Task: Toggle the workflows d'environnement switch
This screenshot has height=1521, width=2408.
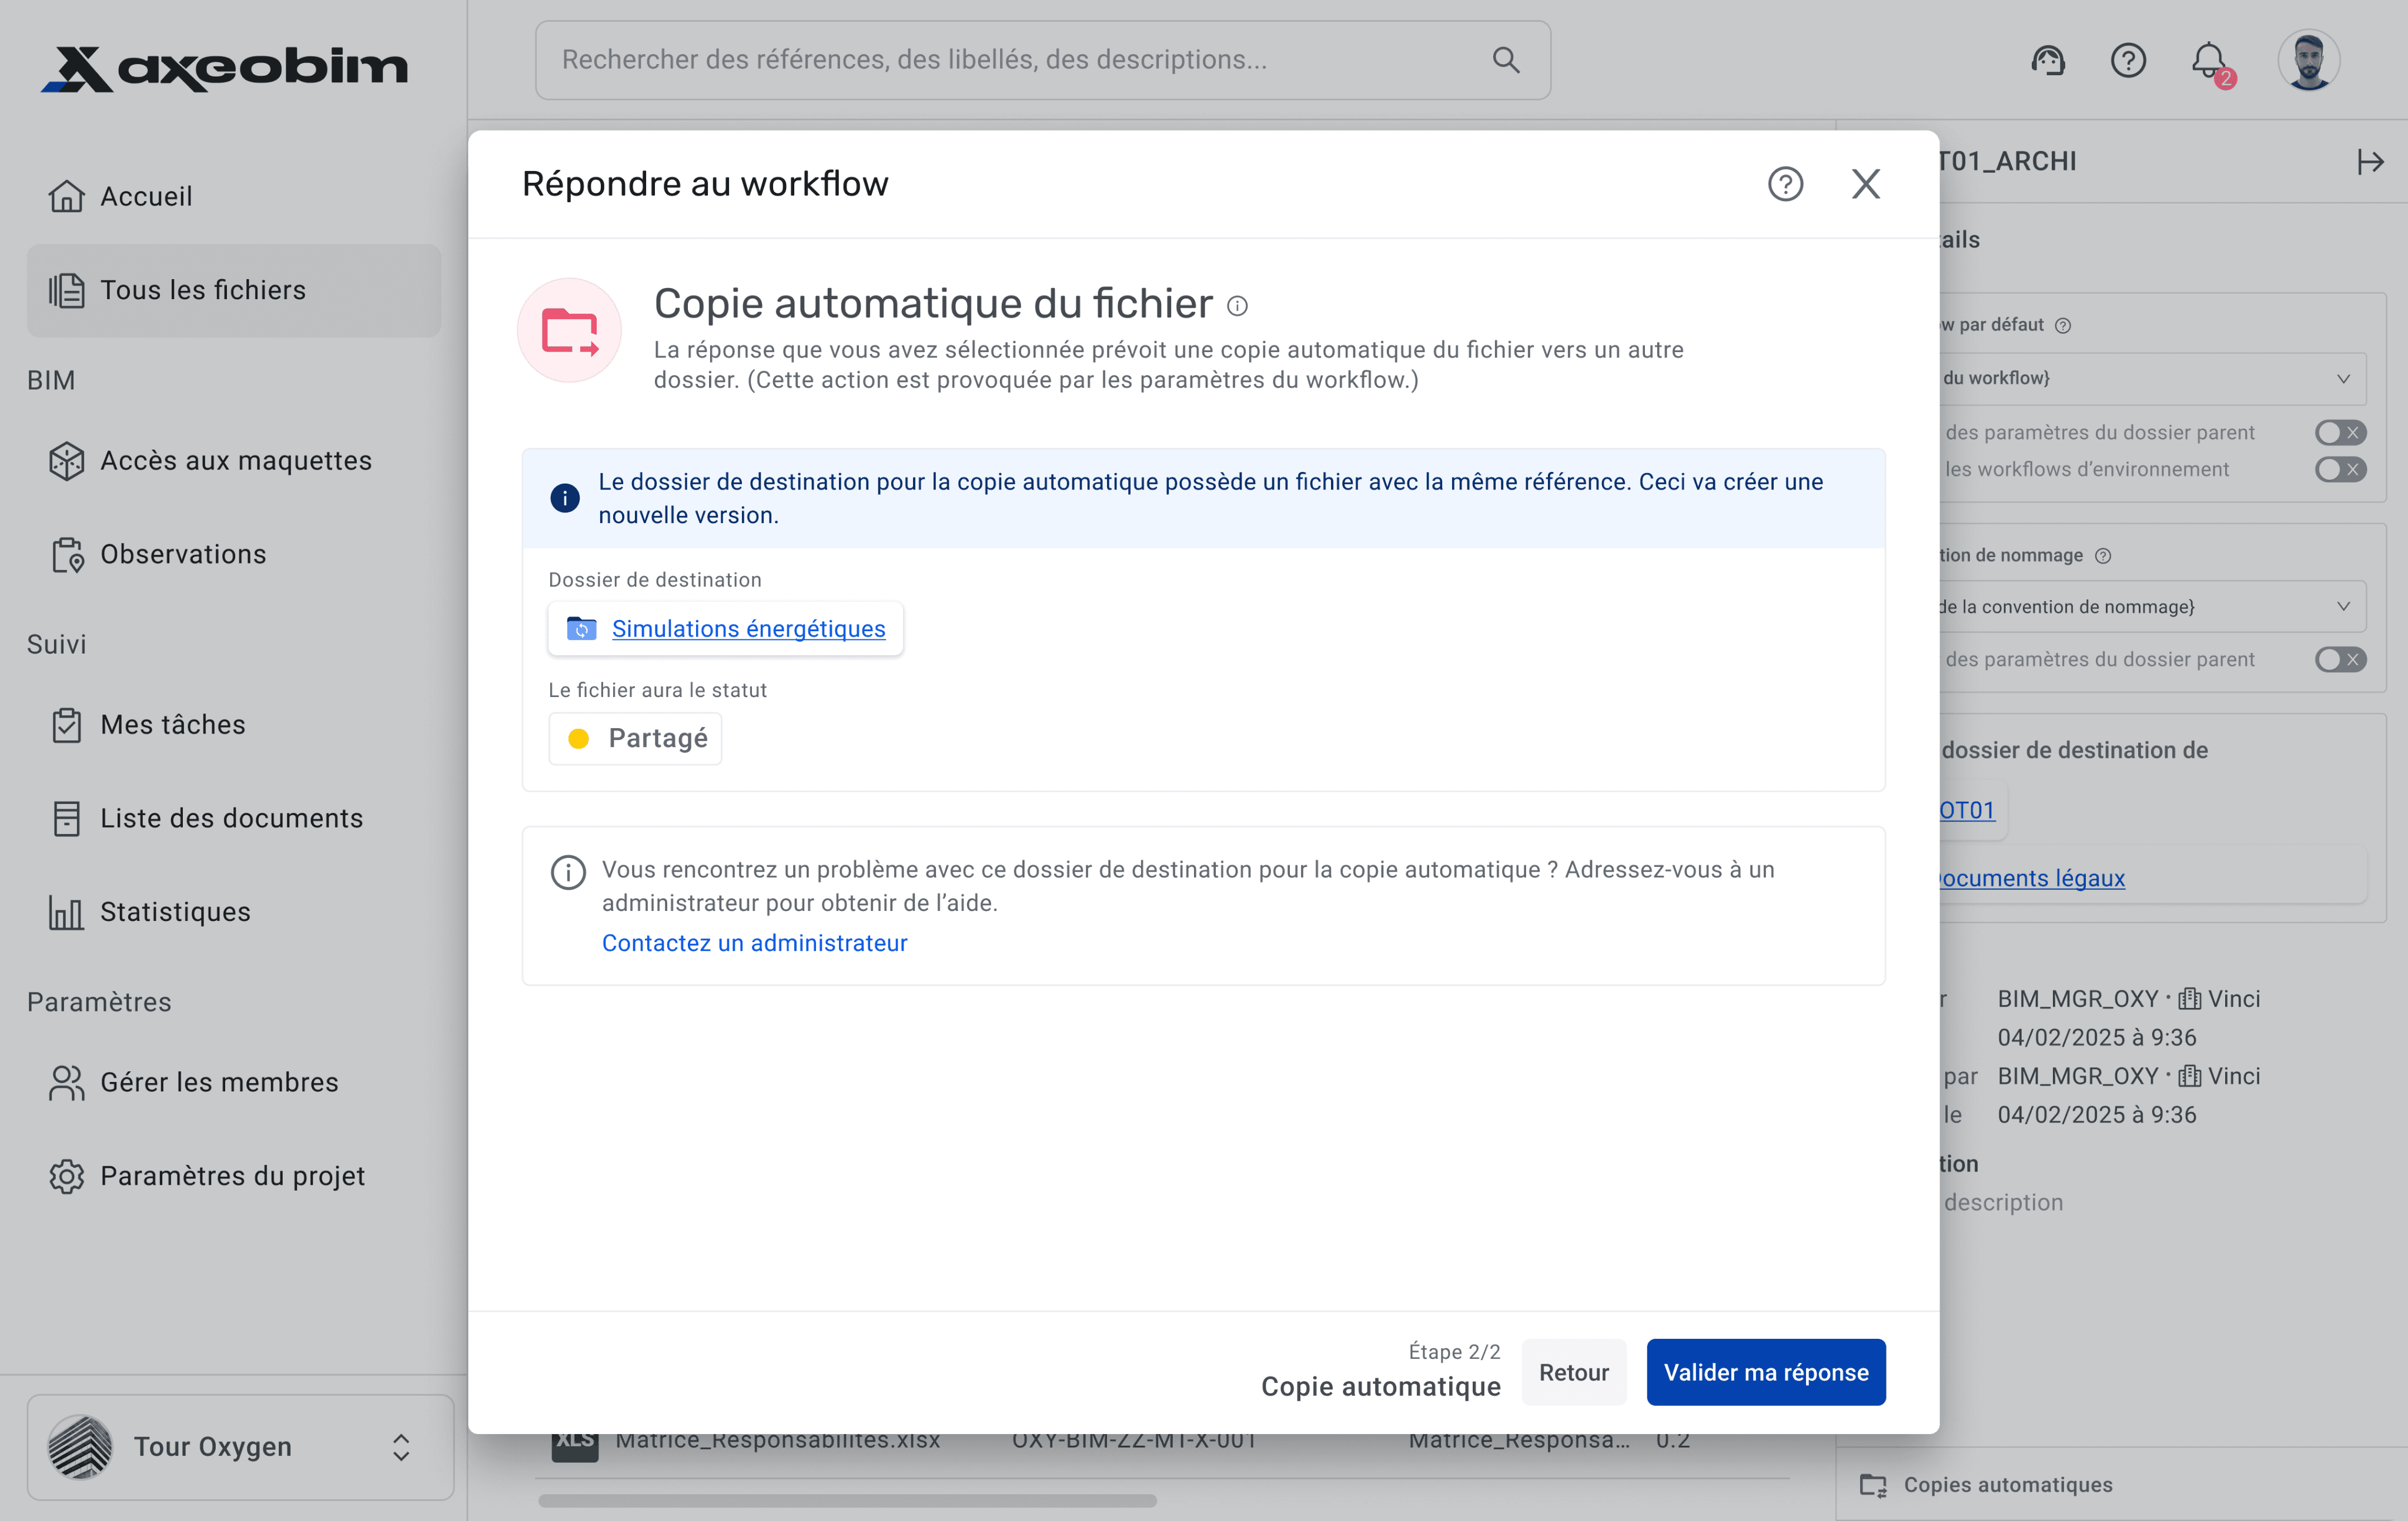Action: tap(2340, 469)
